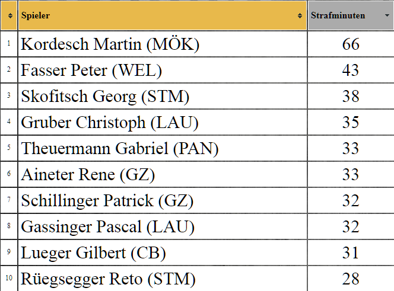Click Theuermann Gabriel (PAN) cell
The image size is (394, 291).
[163, 149]
